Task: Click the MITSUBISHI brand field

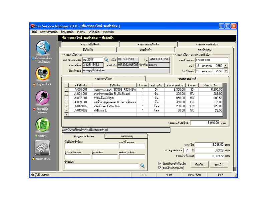Action: point(128,59)
